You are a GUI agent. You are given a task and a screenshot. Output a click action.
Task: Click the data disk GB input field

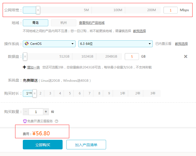132,57
